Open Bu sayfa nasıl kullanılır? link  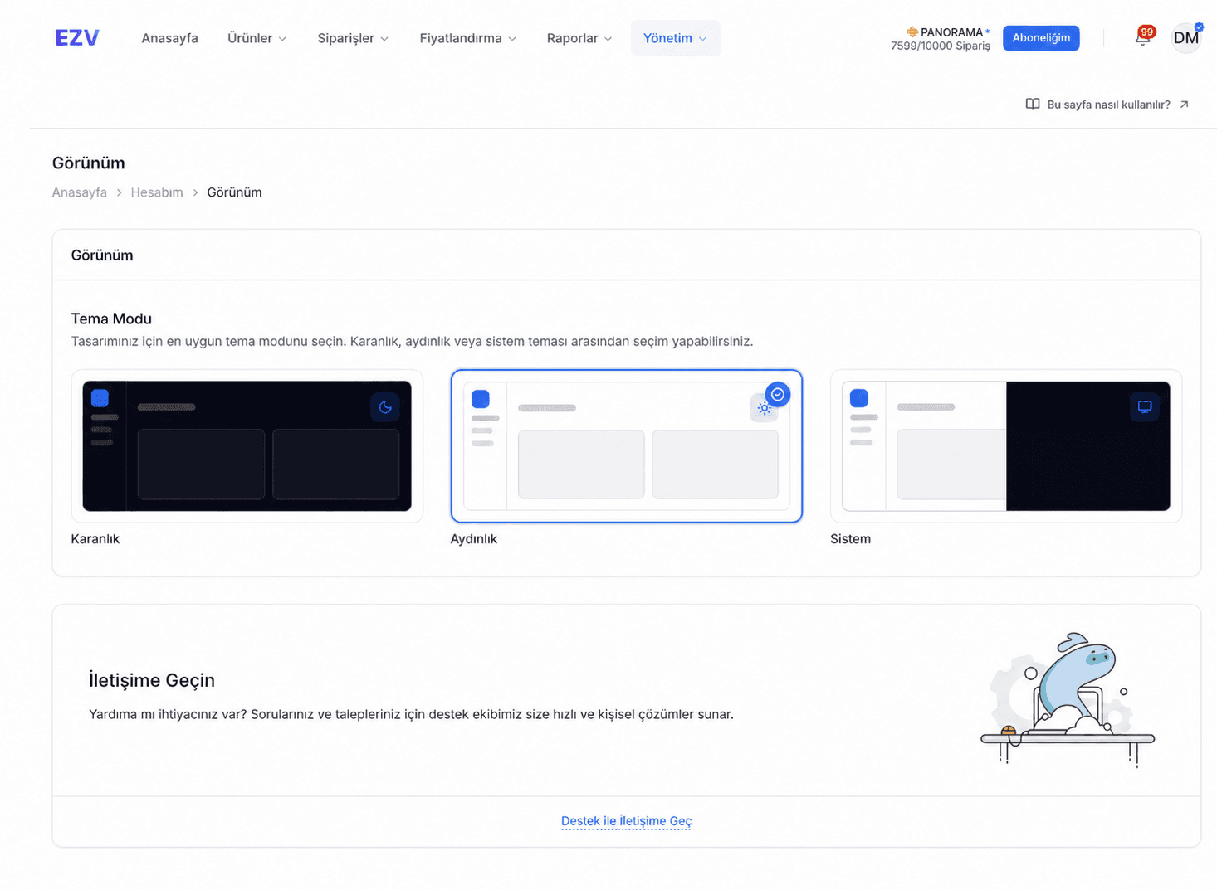(1108, 105)
